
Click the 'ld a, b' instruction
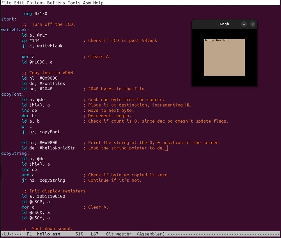click(x=31, y=121)
